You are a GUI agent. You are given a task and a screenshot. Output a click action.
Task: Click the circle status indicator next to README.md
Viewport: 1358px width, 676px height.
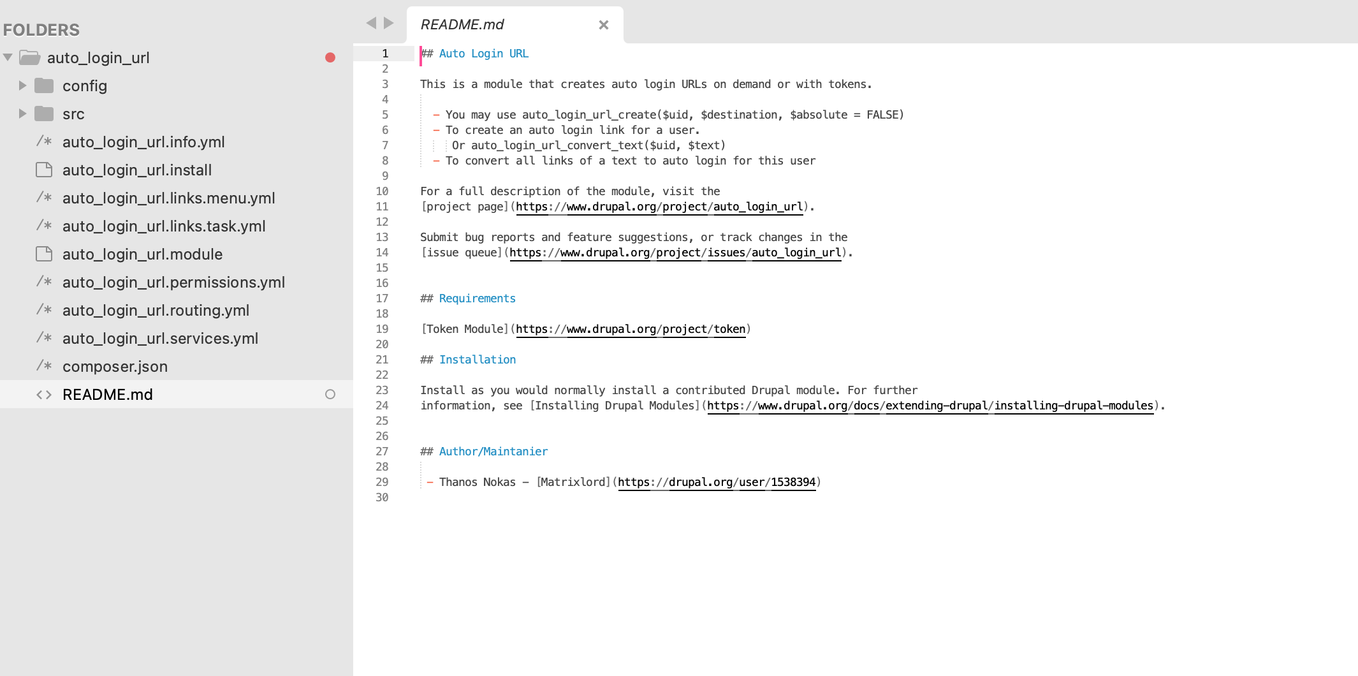click(330, 394)
